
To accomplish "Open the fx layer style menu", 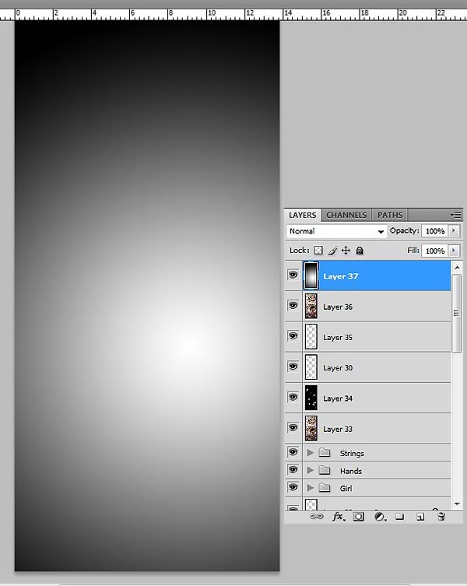I will (339, 517).
